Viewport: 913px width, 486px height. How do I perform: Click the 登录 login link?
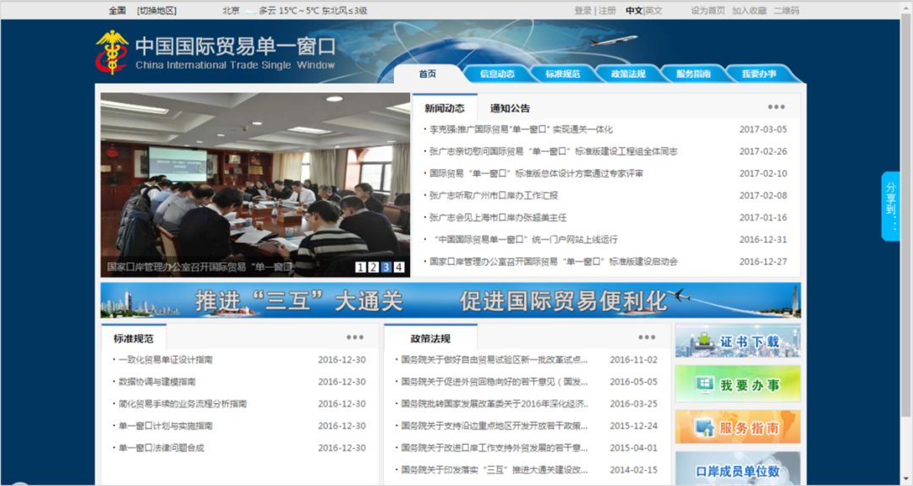click(582, 10)
